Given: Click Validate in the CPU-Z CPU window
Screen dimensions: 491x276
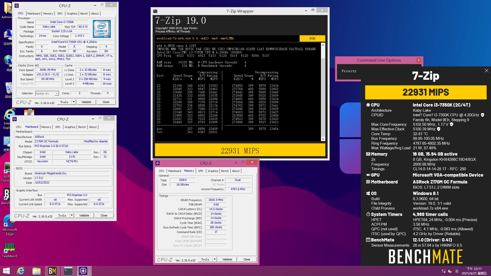Looking at the screenshot, I should [x=86, y=102].
